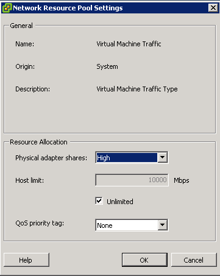Image resolution: width=220 pixels, height=276 pixels.
Task: Click the Network Resource Pool Settings title
Action: (68, 8)
